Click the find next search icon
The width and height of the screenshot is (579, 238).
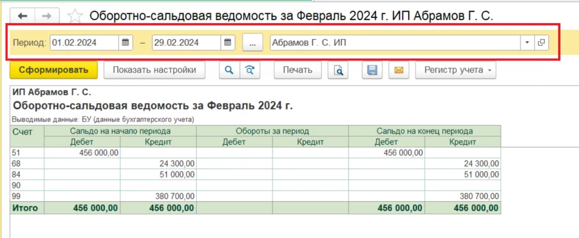[249, 70]
